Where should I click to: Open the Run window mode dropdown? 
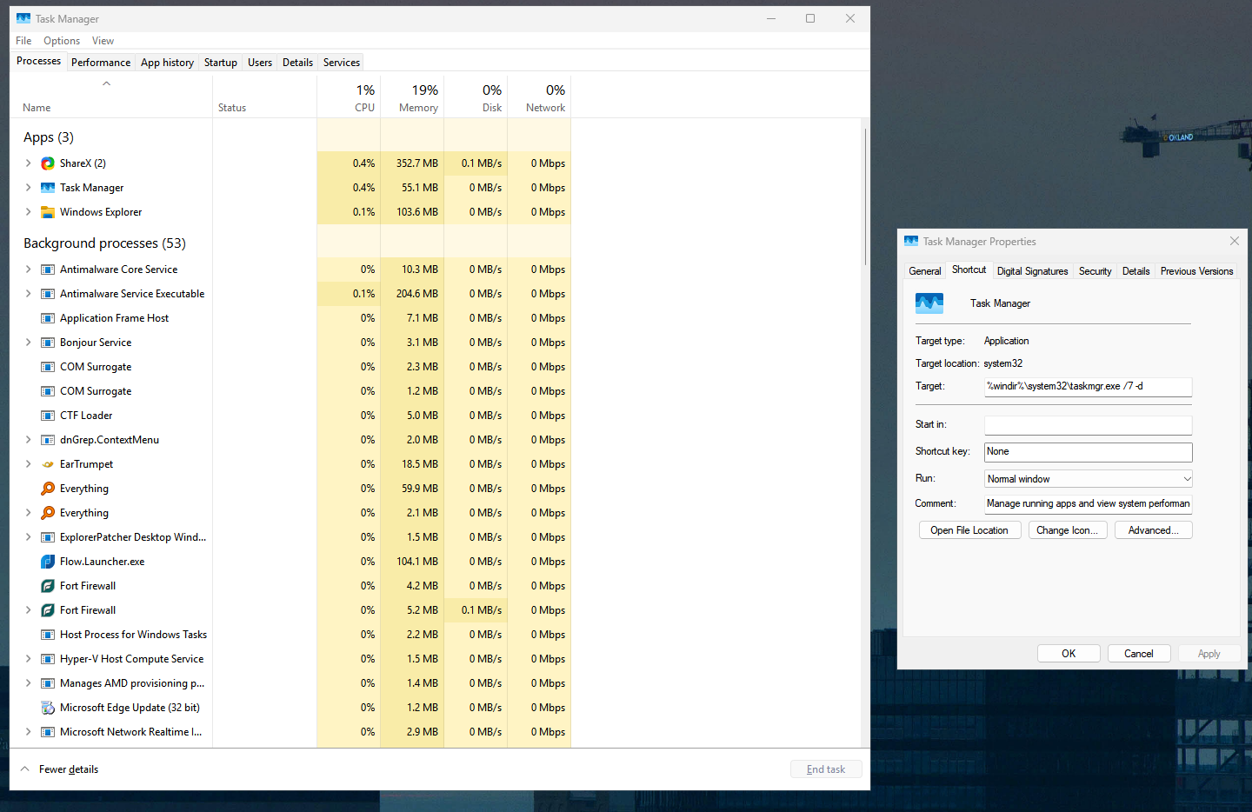point(1088,479)
